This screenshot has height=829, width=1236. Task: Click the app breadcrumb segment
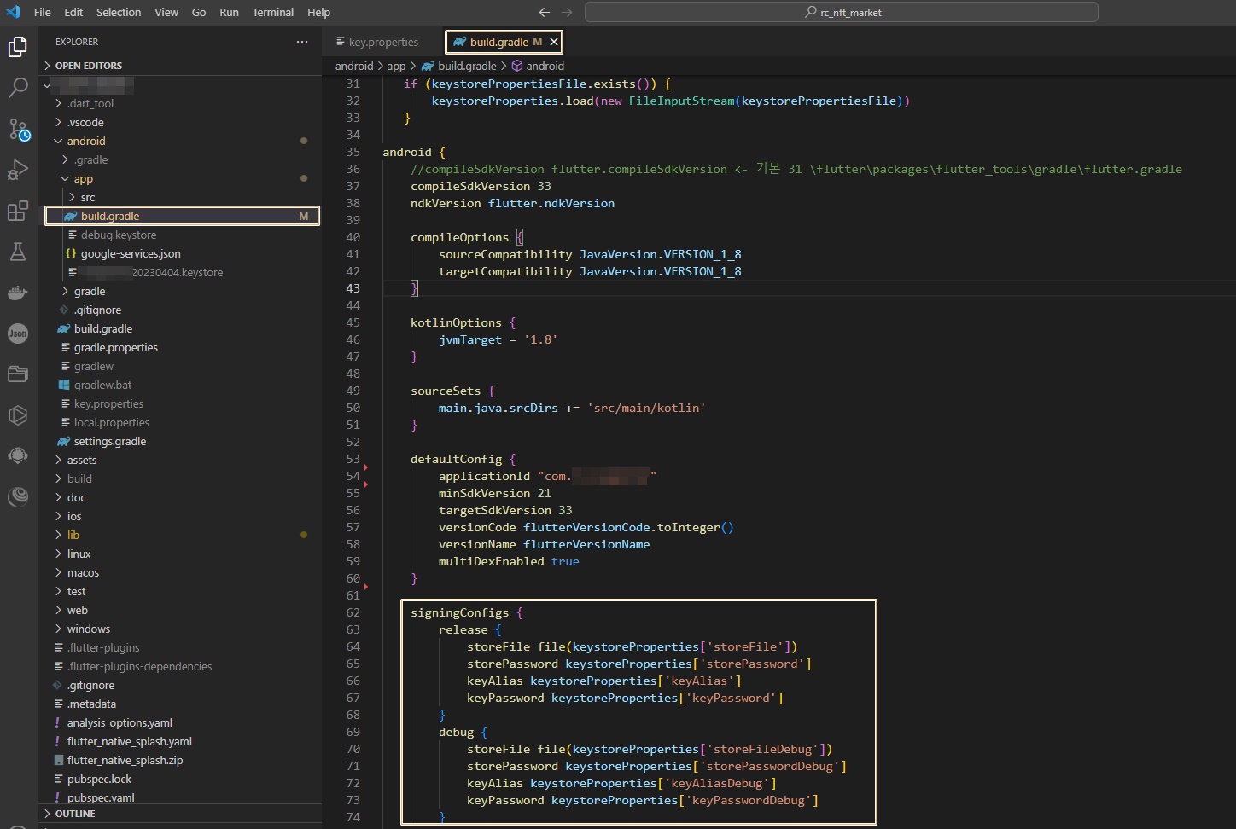(396, 66)
